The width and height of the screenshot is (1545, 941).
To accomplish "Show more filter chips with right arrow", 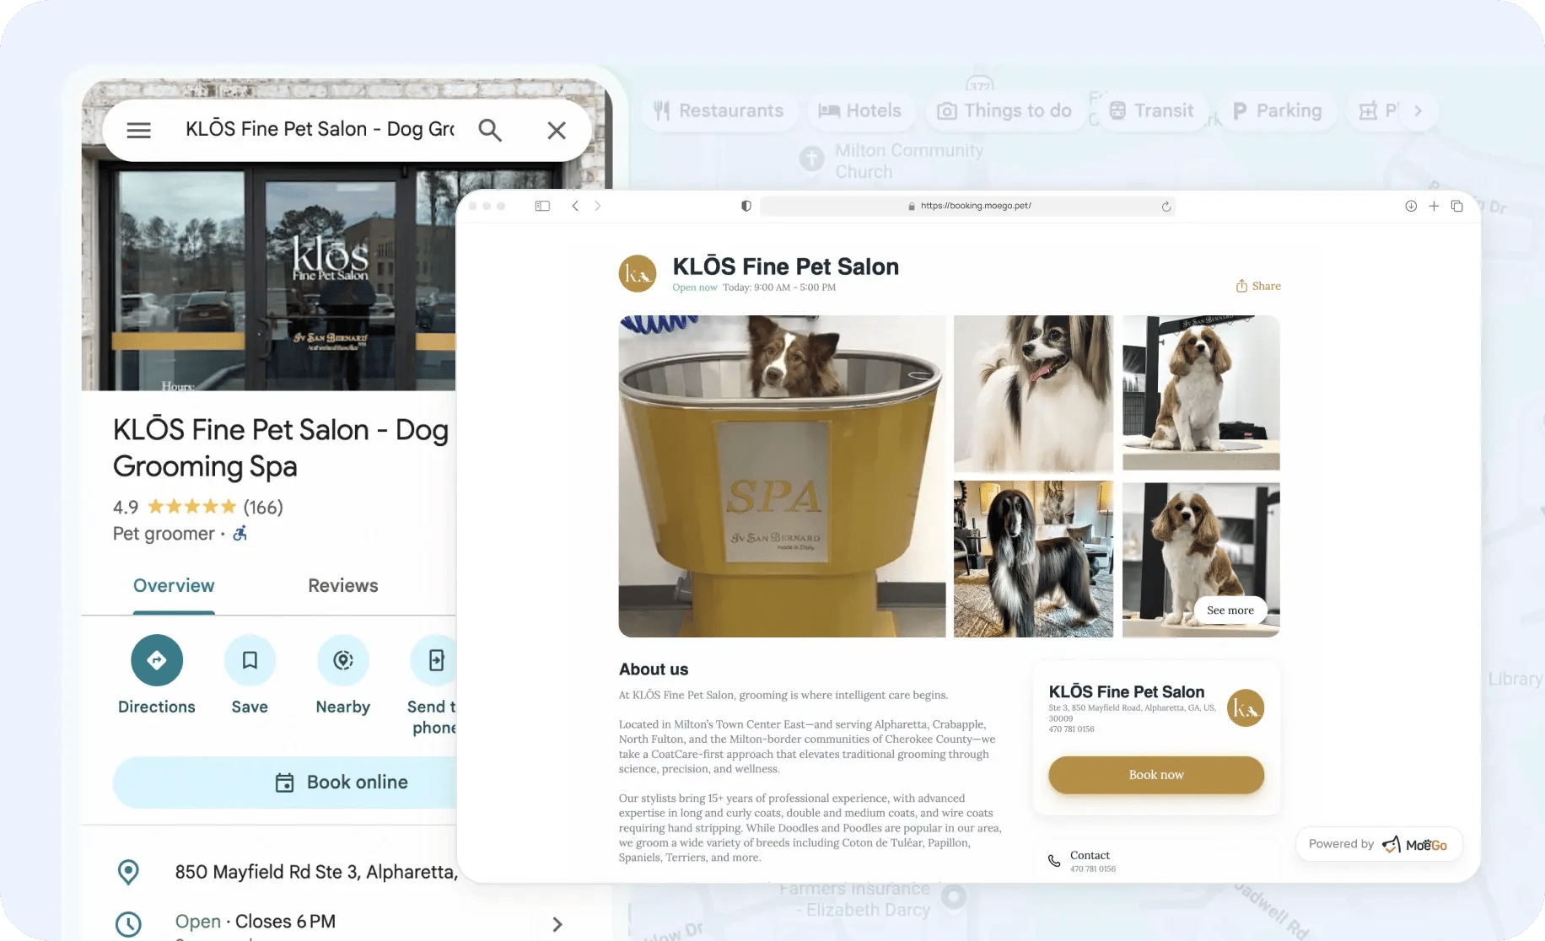I will tap(1418, 110).
